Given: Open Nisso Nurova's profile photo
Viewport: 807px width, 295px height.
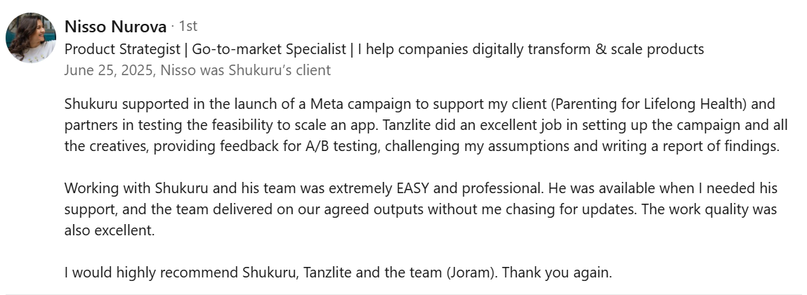Looking at the screenshot, I should click(x=30, y=38).
